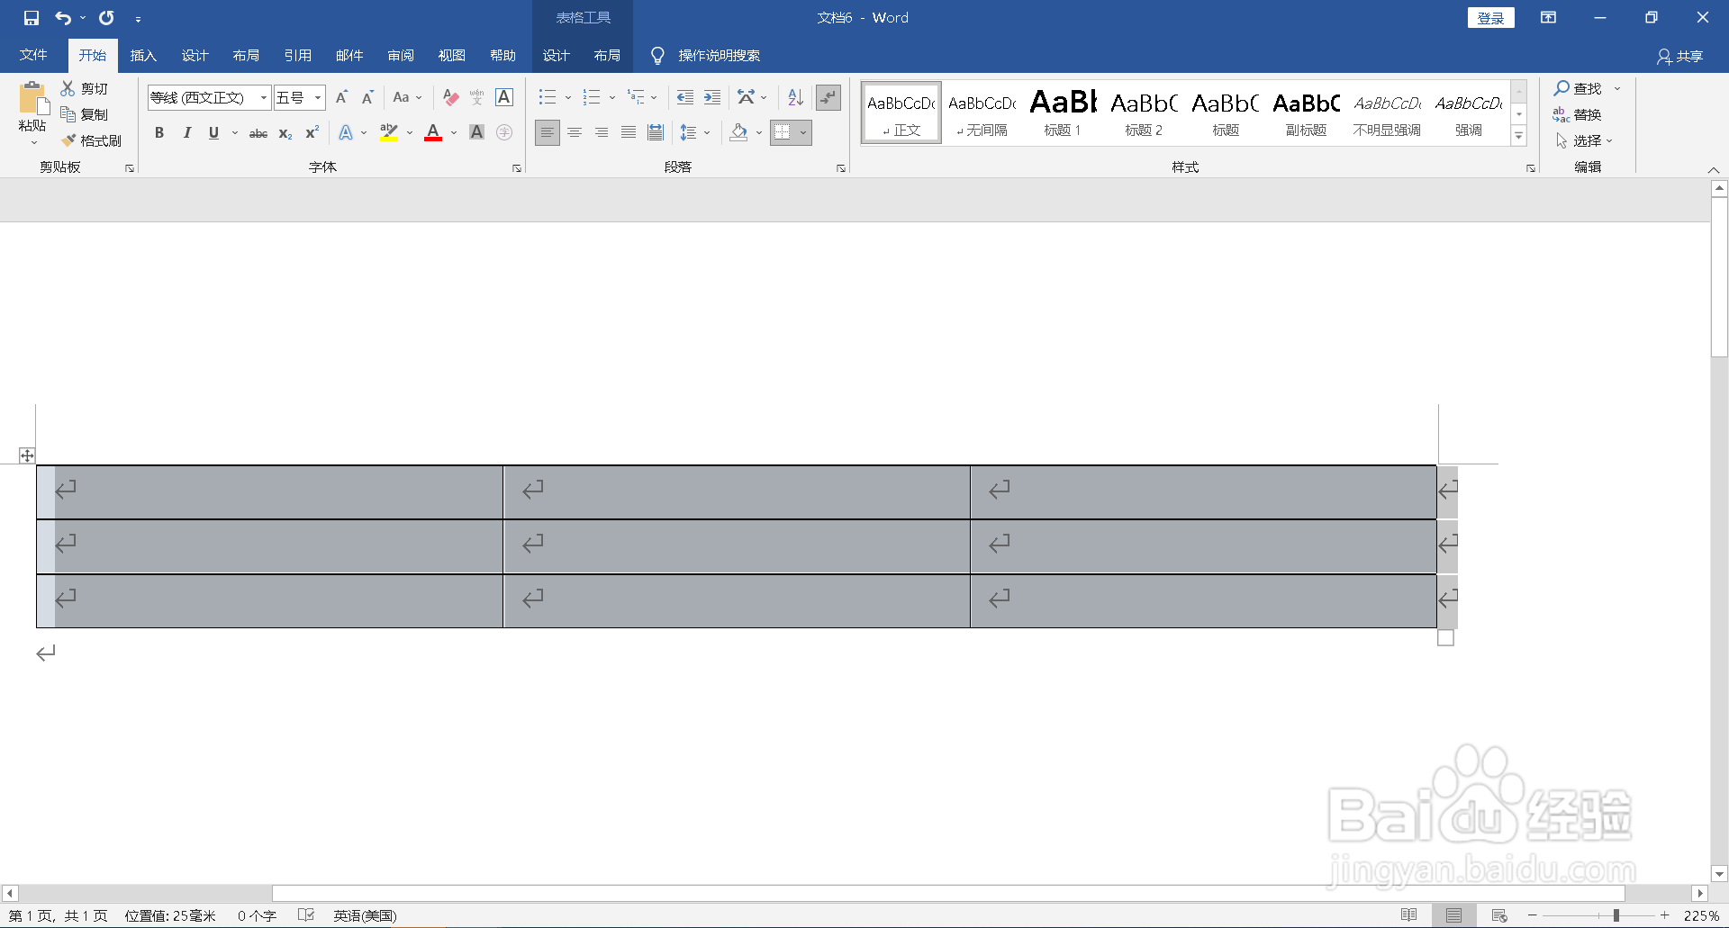This screenshot has height=928, width=1729.
Task: Decrease paragraph indent
Action: click(x=685, y=97)
